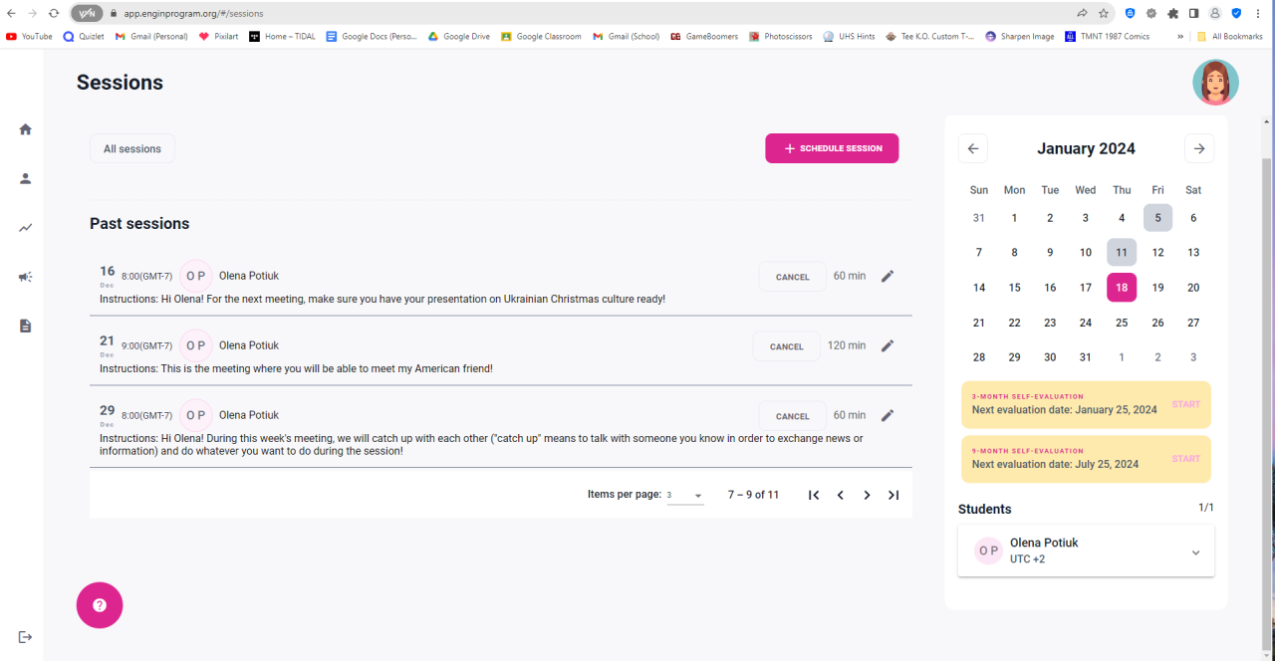
Task: Select the All sessions filter tab
Action: [132, 149]
